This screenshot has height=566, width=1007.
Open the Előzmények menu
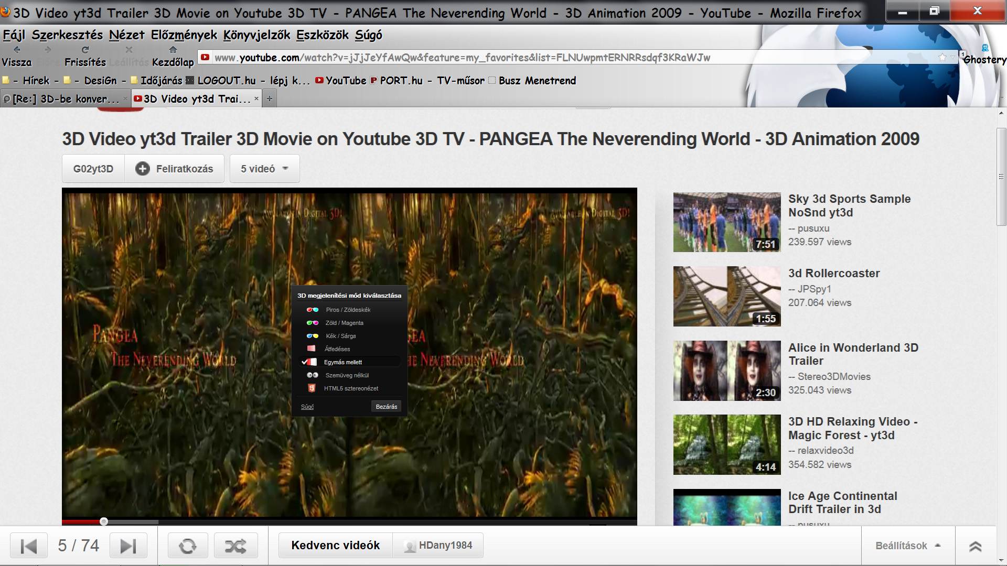(x=184, y=35)
